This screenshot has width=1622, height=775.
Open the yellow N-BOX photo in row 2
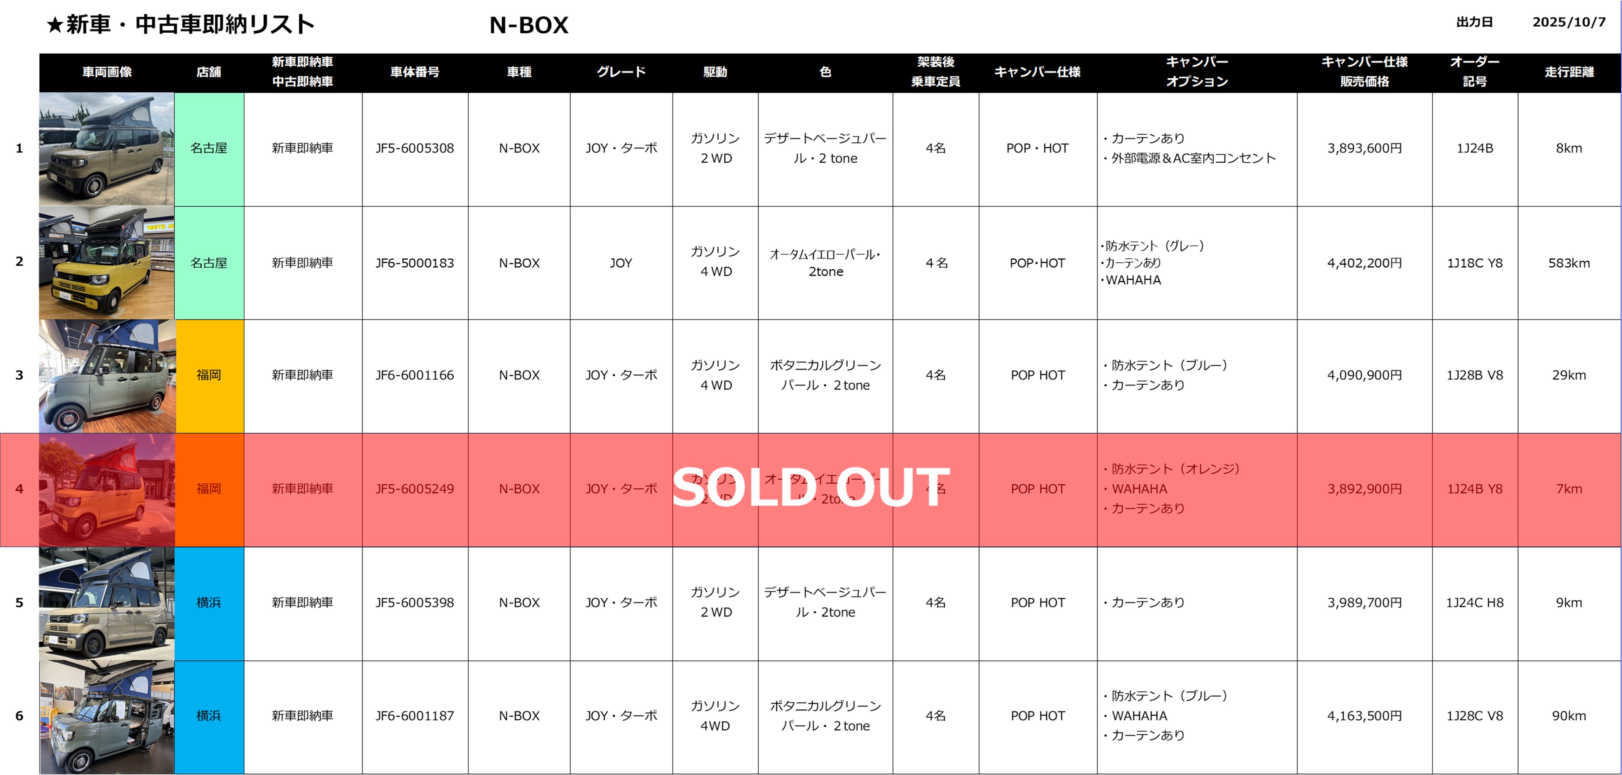(106, 263)
